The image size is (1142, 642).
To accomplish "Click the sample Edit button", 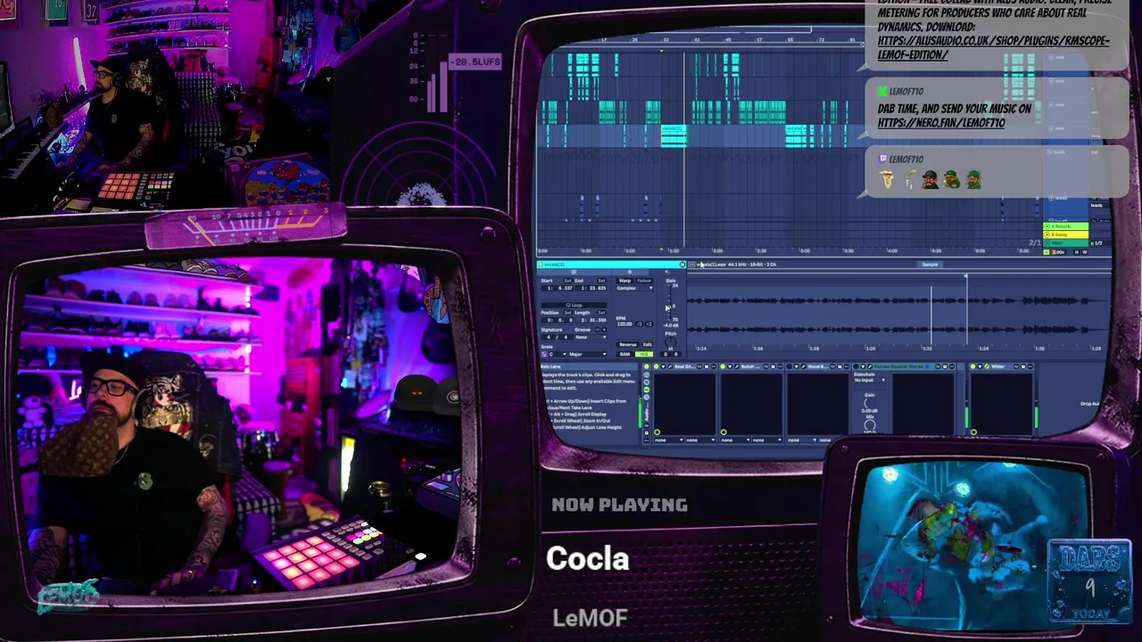I will (x=648, y=344).
